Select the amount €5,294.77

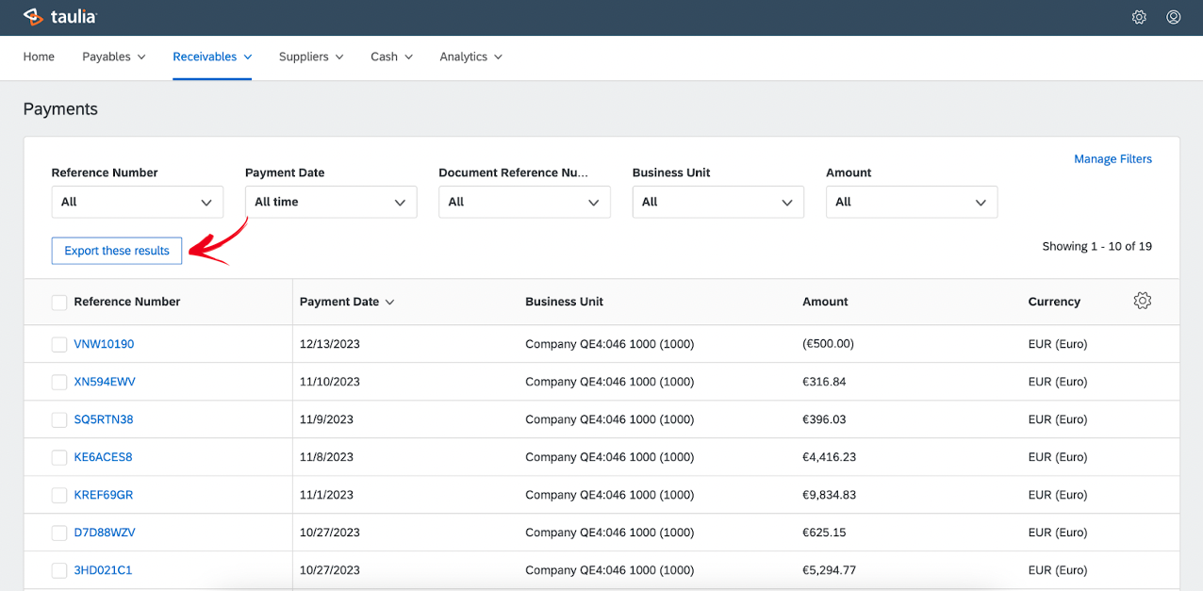coord(829,570)
